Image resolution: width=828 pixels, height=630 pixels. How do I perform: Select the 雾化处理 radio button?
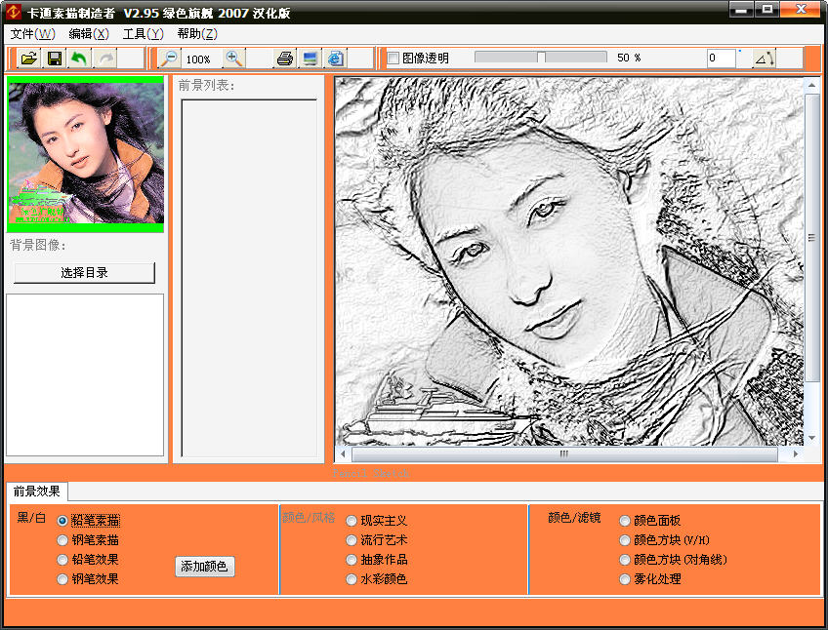(625, 579)
